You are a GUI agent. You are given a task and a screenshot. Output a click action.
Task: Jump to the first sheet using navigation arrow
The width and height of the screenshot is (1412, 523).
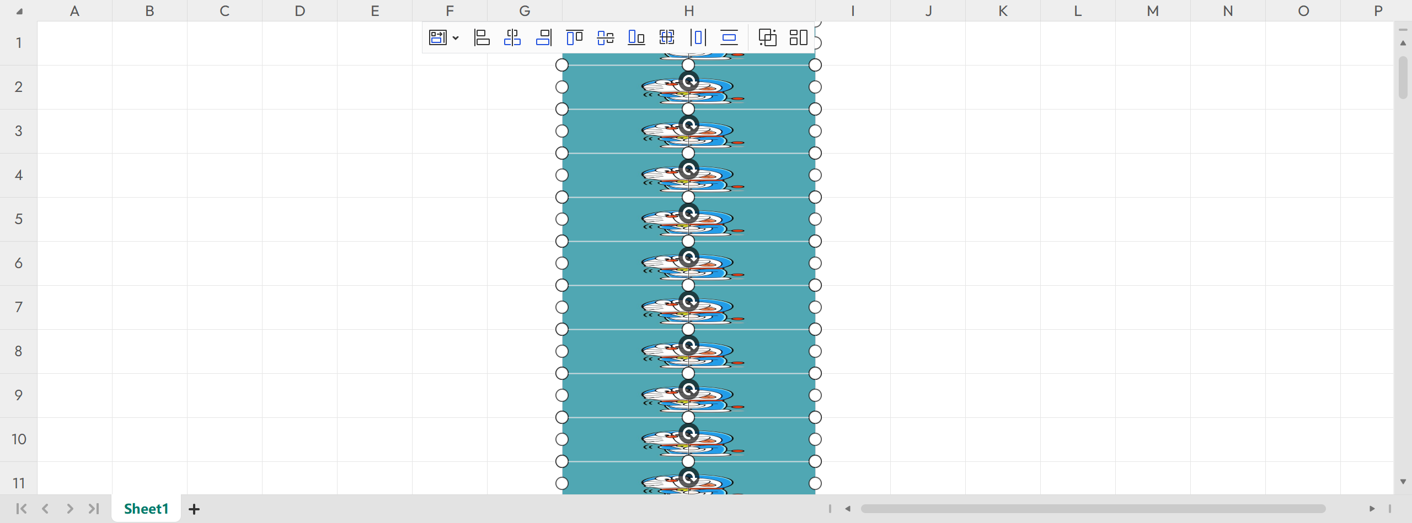(22, 509)
